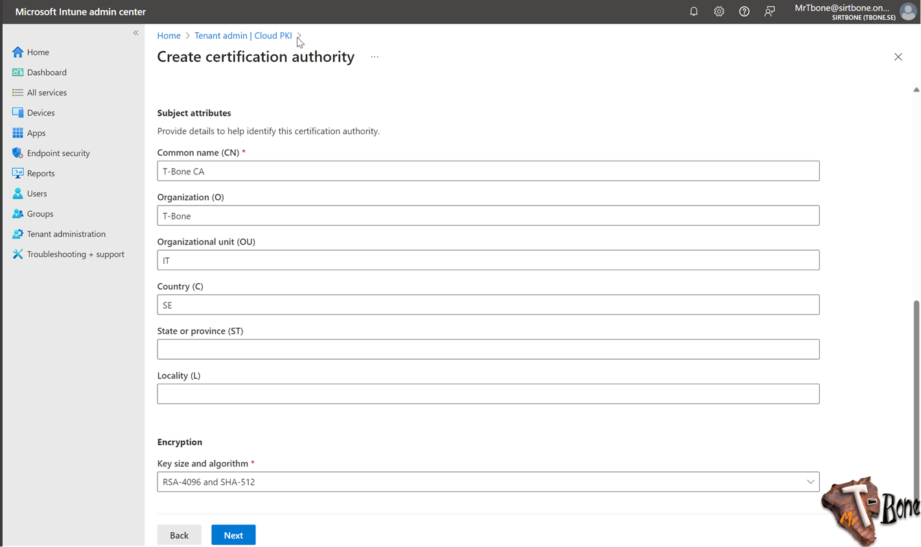921x547 pixels.
Task: Click the State or province input field
Action: pyautogui.click(x=488, y=349)
